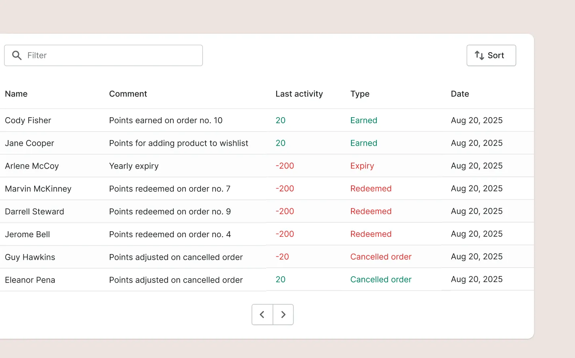Click Darrell Steward's Redeemed type
575x358 pixels.
(371, 212)
